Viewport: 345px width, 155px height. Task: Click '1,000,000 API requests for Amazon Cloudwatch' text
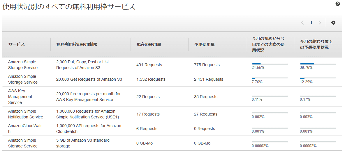[89, 129]
